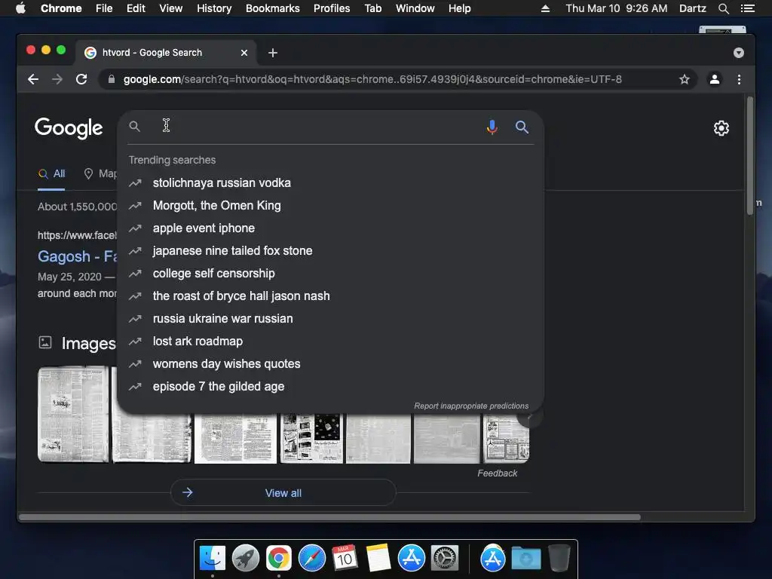Open the Downloads folder in Dock
This screenshot has width=772, height=579.
click(525, 558)
